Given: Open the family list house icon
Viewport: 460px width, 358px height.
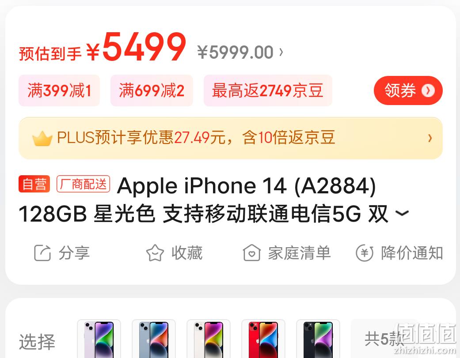Looking at the screenshot, I should point(252,252).
